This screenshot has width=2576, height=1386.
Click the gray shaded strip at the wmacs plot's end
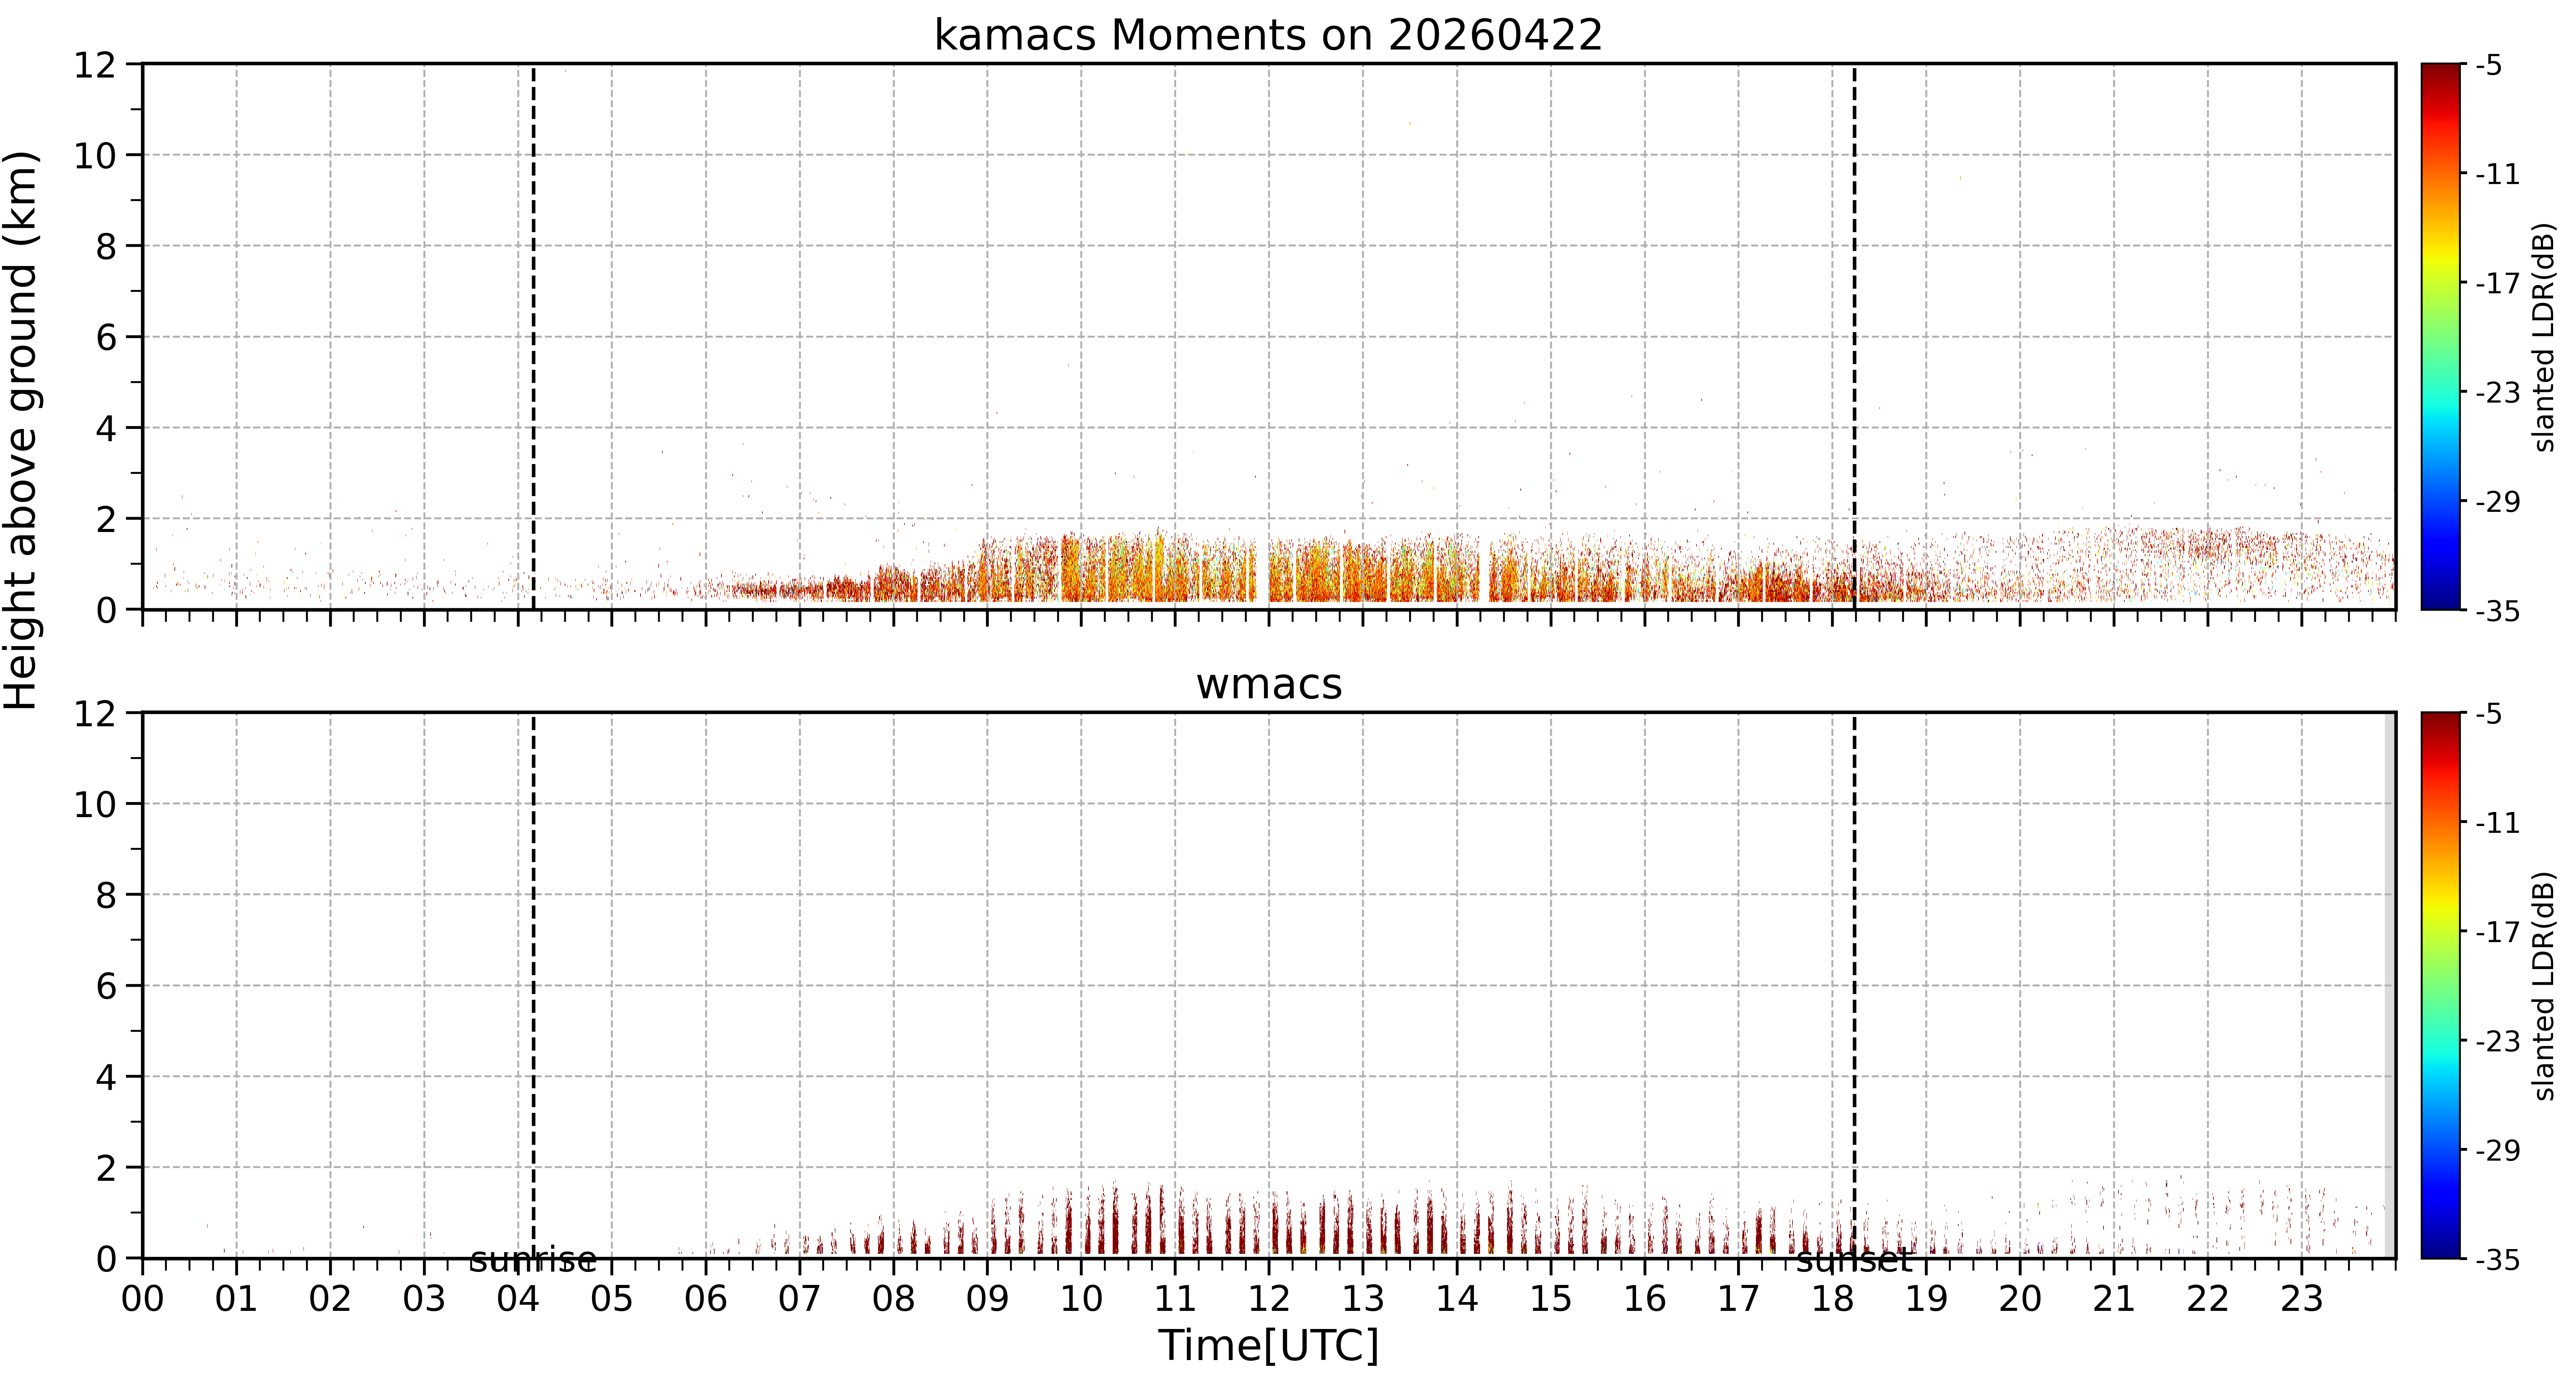(2390, 985)
